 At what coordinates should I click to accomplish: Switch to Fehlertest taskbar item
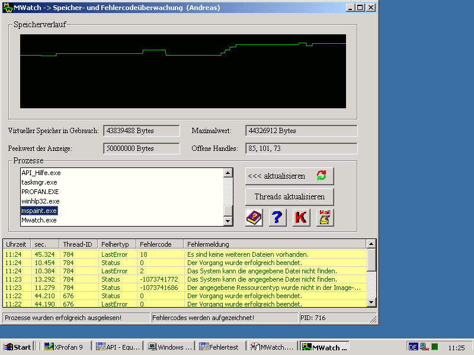221,347
